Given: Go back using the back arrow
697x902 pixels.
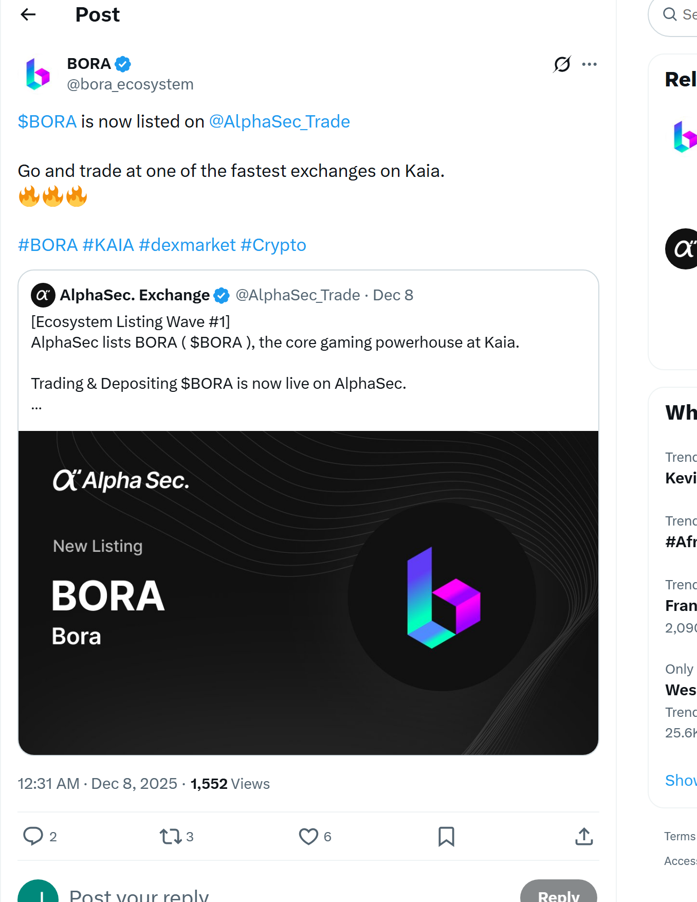Looking at the screenshot, I should click(x=28, y=14).
